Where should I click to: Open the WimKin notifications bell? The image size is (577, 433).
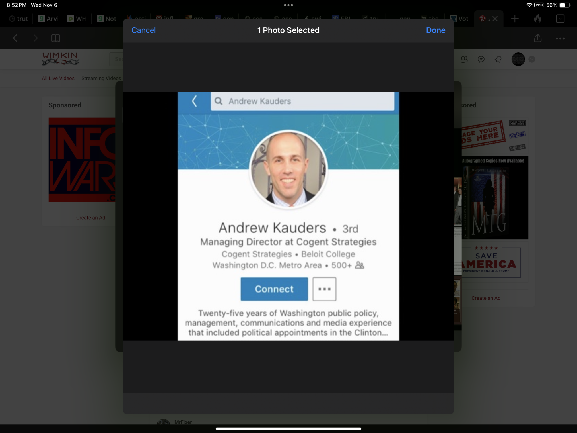498,59
